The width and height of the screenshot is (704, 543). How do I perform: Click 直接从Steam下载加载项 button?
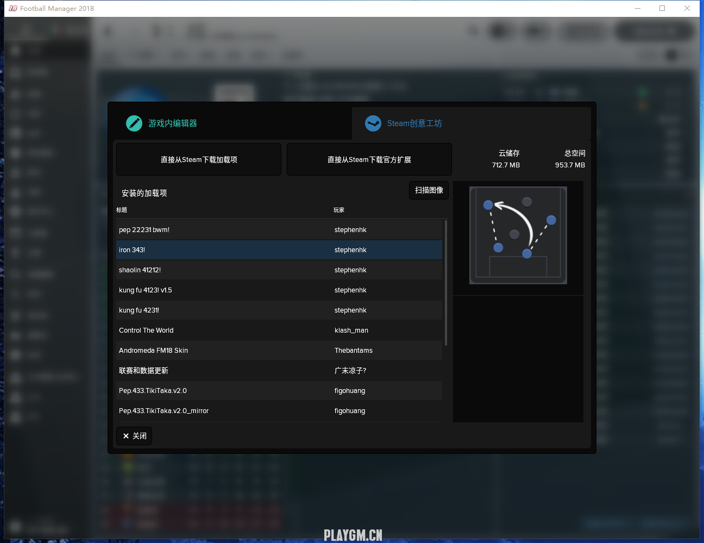pos(199,159)
